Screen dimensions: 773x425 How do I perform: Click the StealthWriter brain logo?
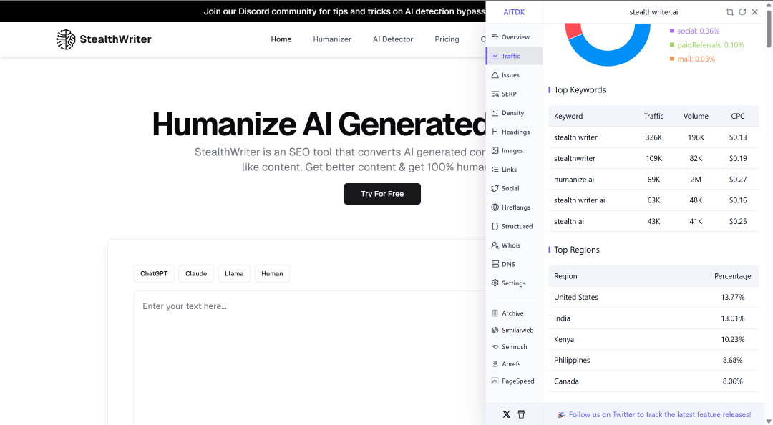[66, 39]
